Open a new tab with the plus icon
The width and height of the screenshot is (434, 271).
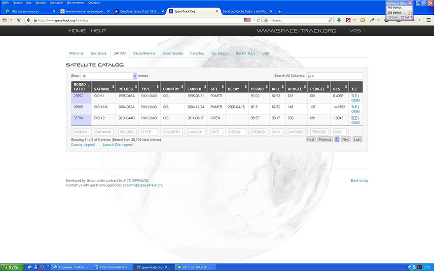tap(280, 11)
